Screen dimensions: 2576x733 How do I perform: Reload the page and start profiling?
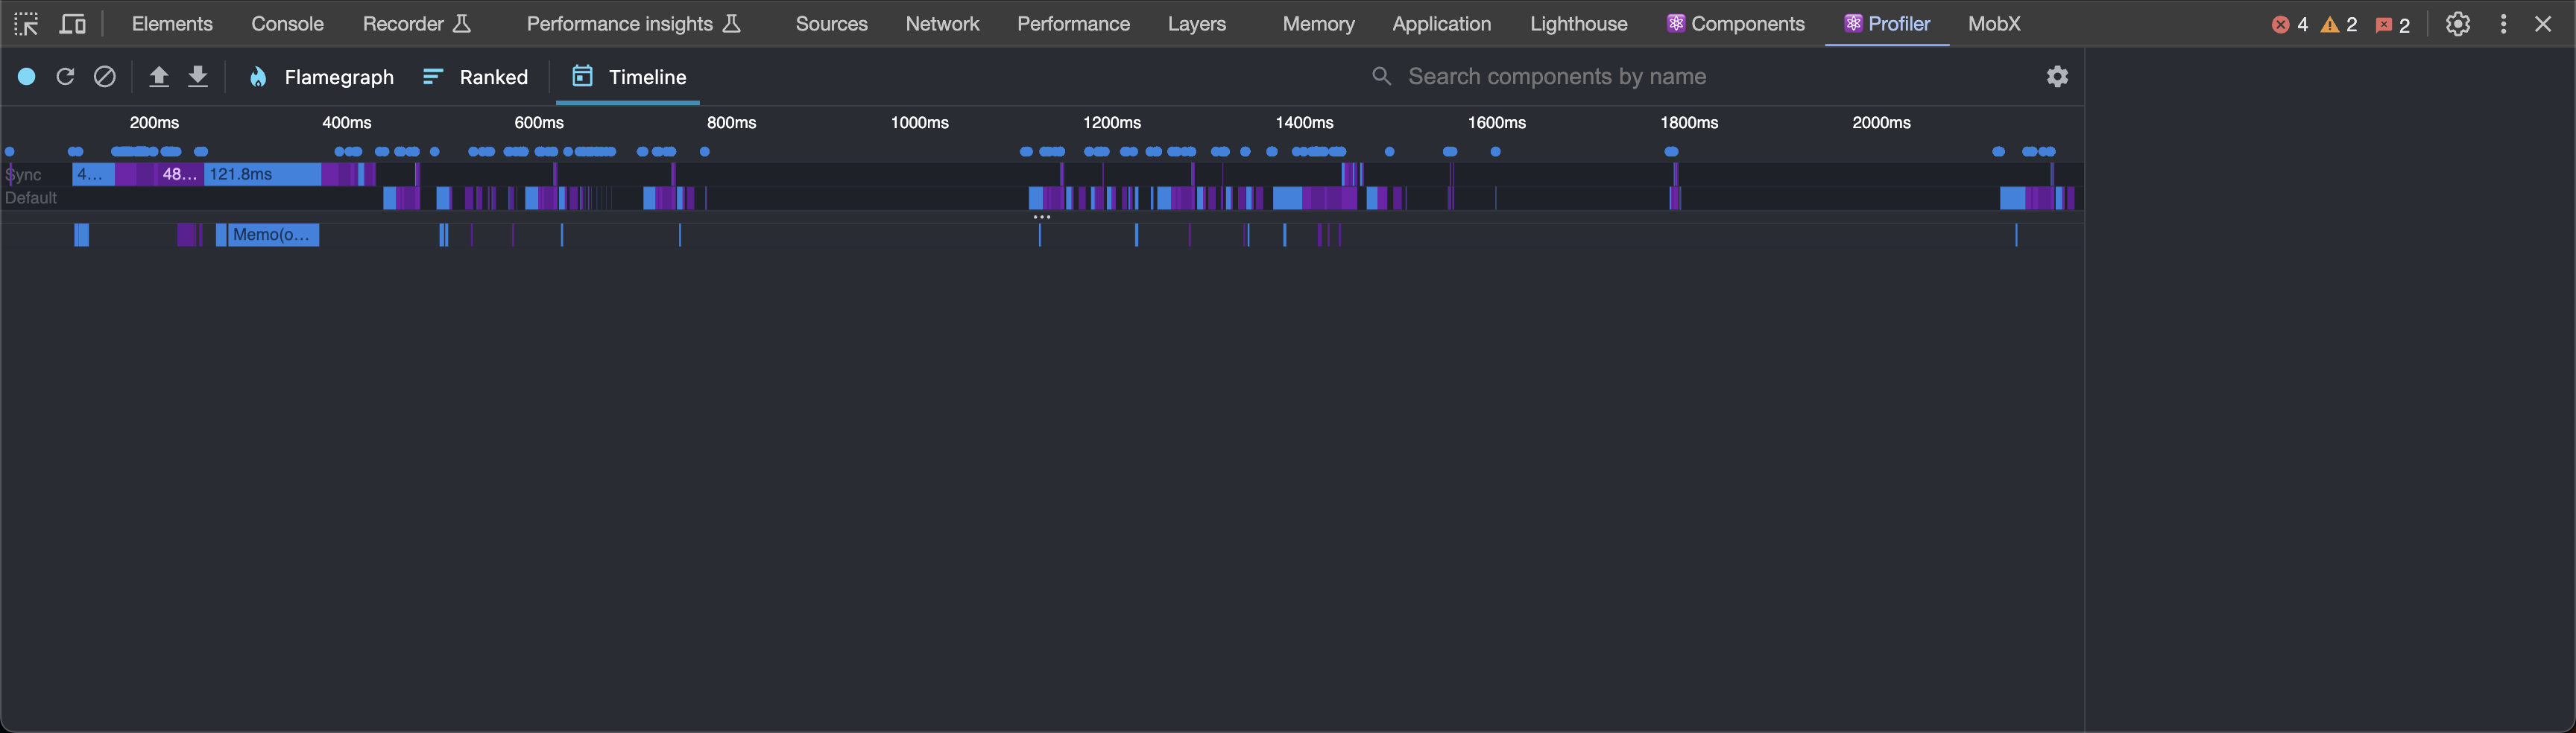click(x=65, y=76)
